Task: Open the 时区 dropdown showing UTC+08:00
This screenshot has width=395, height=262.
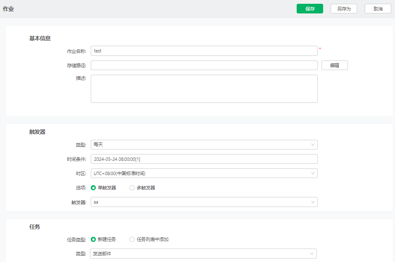Action: click(x=204, y=173)
